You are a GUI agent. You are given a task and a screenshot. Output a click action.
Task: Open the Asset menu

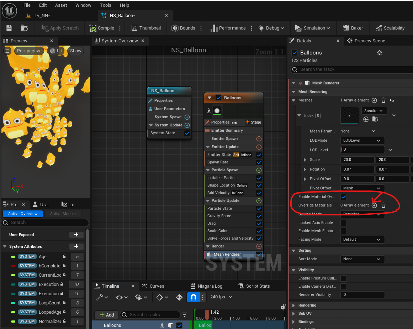61,5
